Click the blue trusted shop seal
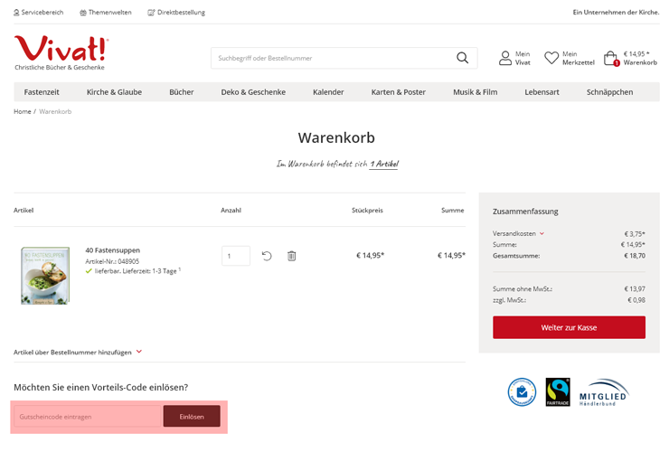Screen dimensions: 669x452 (522, 391)
